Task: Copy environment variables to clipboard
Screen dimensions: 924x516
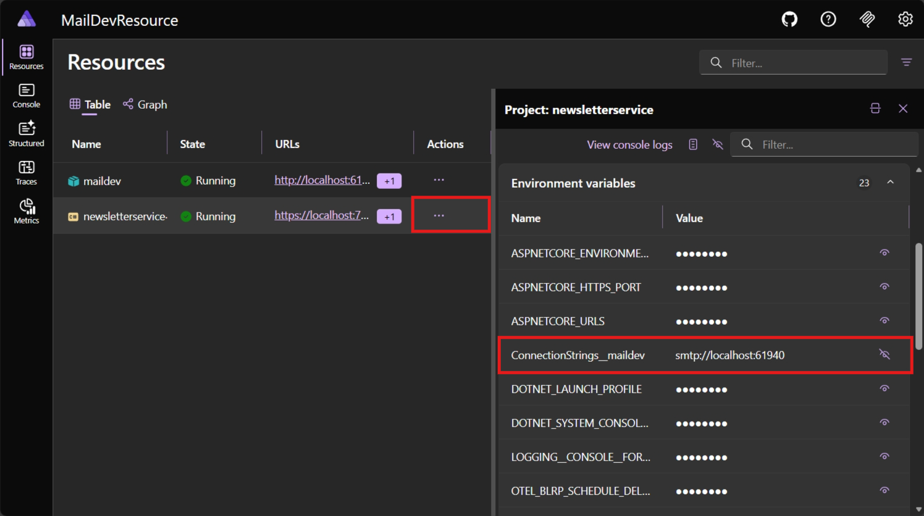Action: 692,144
